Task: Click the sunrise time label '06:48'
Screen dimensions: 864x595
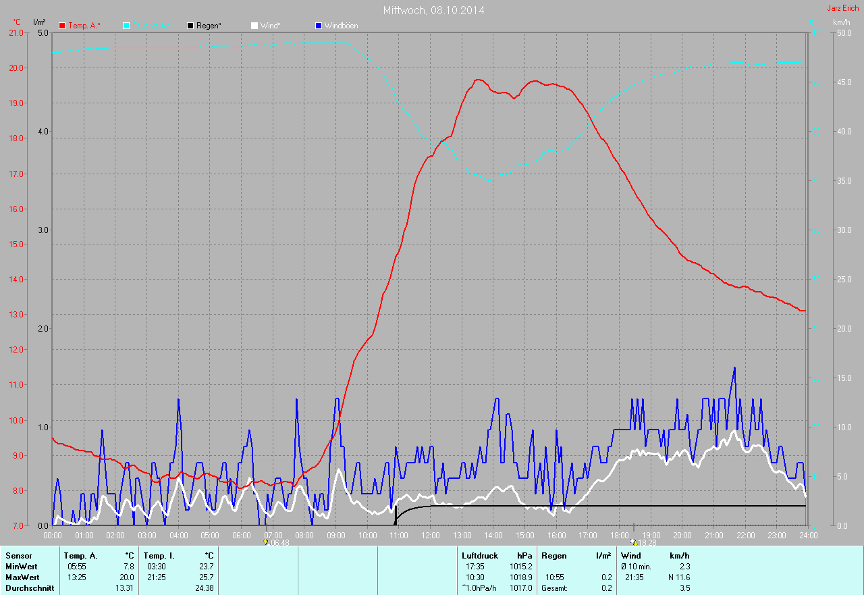Action: pyautogui.click(x=279, y=542)
